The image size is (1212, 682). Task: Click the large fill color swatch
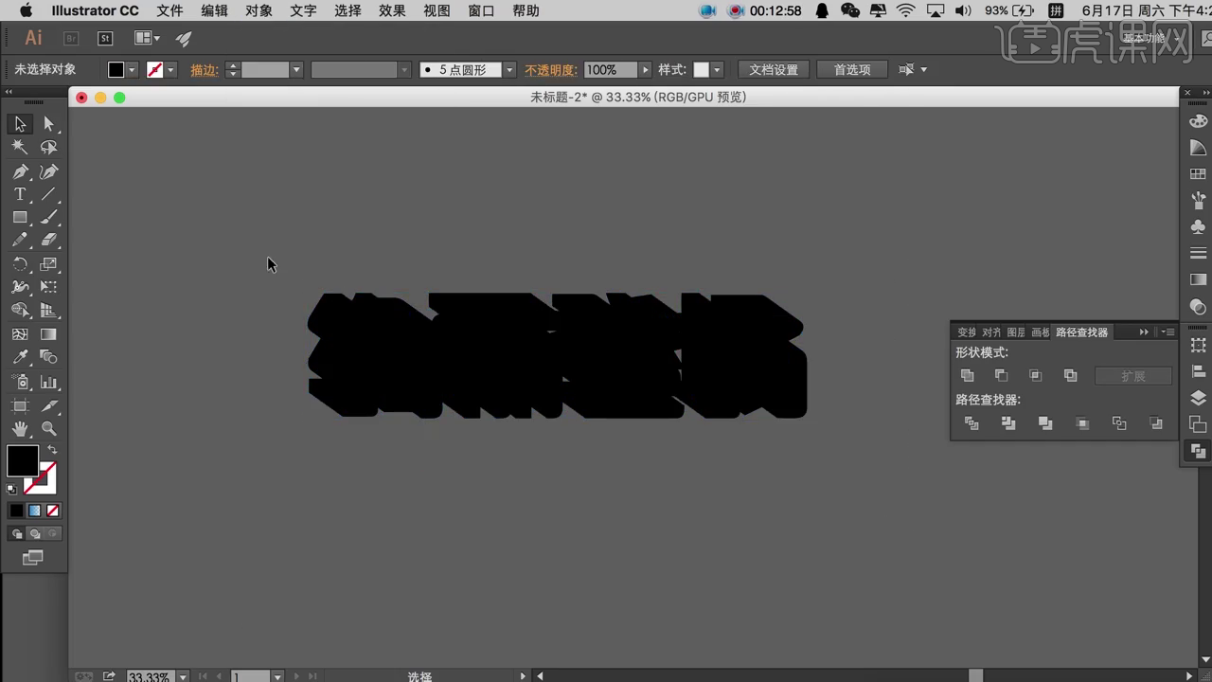23,461
